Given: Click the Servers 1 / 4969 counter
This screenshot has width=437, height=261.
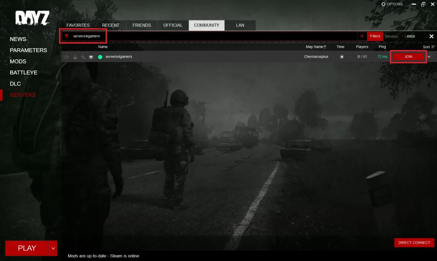Looking at the screenshot, I should tap(400, 37).
